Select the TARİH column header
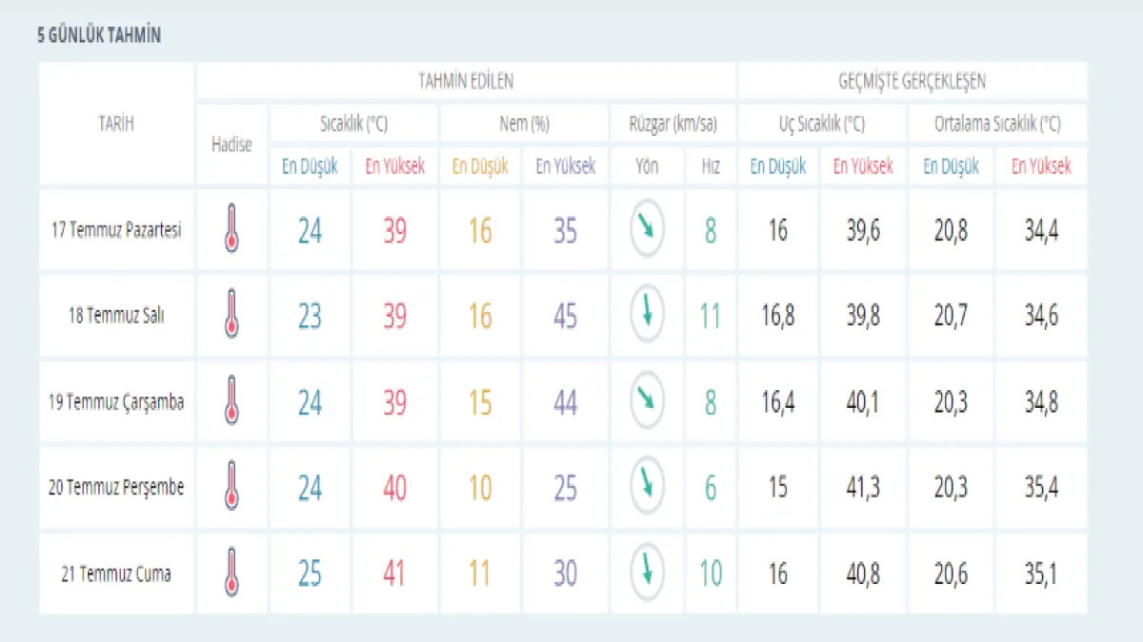Screen dimensions: 1143x642 tap(116, 124)
